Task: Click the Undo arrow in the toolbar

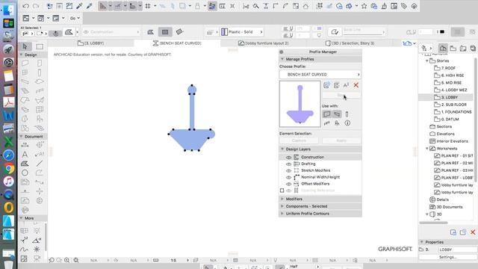Action: pos(25,6)
